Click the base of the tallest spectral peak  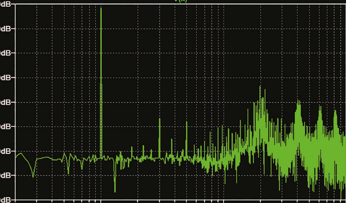pyautogui.click(x=101, y=156)
